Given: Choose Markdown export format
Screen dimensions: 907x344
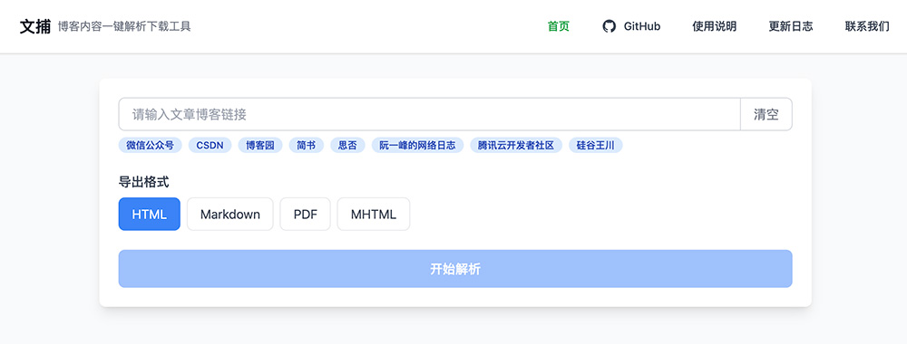Looking at the screenshot, I should coord(230,215).
